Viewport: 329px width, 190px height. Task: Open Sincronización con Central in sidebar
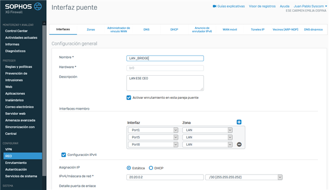[x=20, y=130]
